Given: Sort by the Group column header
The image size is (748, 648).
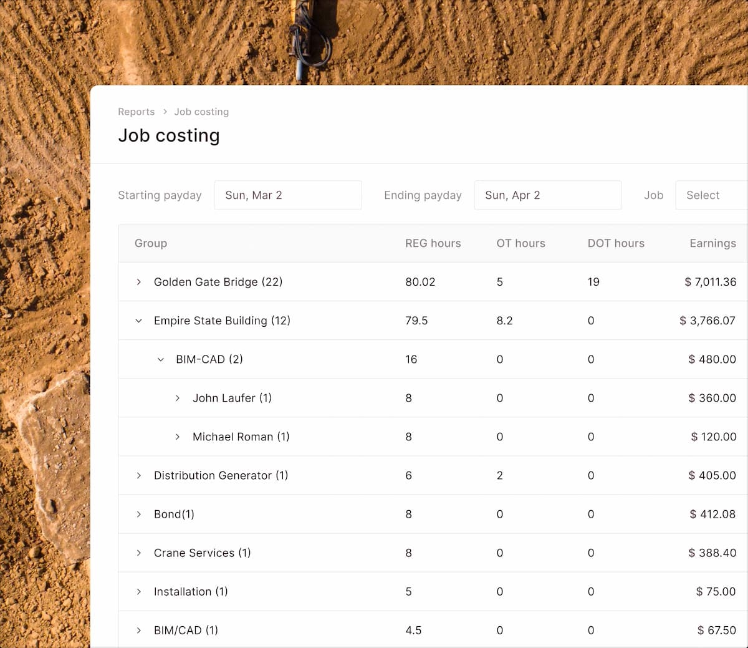Looking at the screenshot, I should (151, 243).
